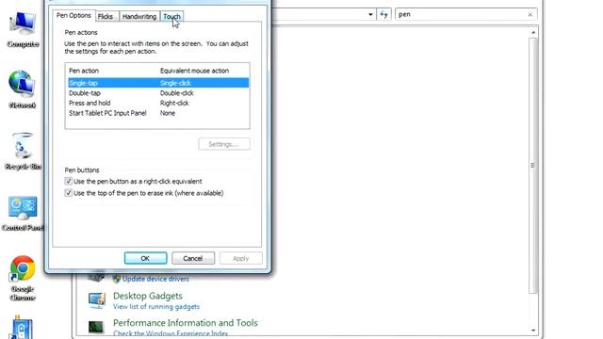Open View list of running gadgets link

click(x=156, y=307)
